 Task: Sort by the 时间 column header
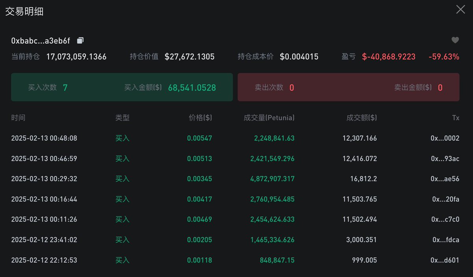(x=19, y=117)
